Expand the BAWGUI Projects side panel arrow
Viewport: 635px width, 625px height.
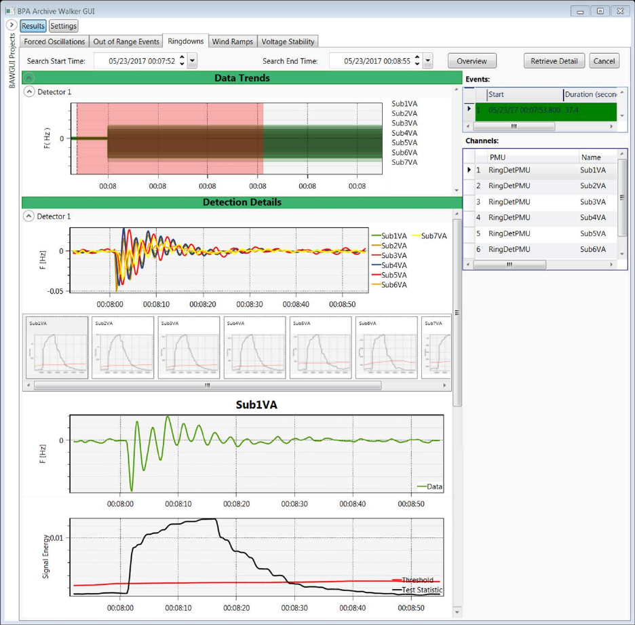click(12, 25)
